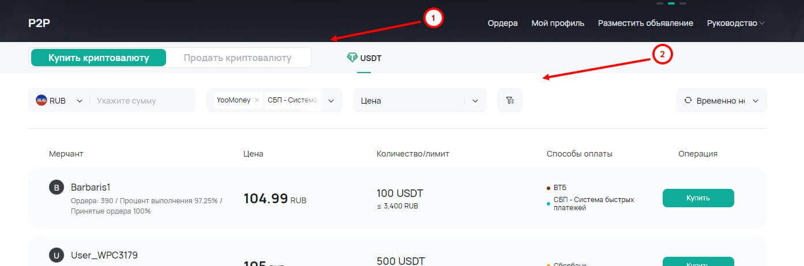
Task: Click the P2P logo
Action: 40,23
